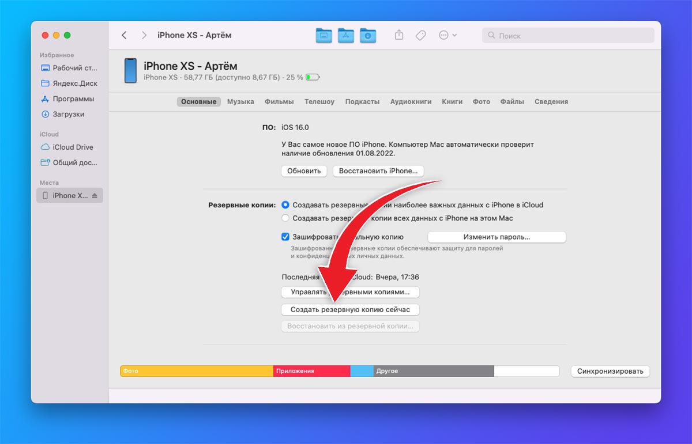Image resolution: width=692 pixels, height=444 pixels.
Task: Click the iOS 16.0 version text
Action: (x=295, y=127)
